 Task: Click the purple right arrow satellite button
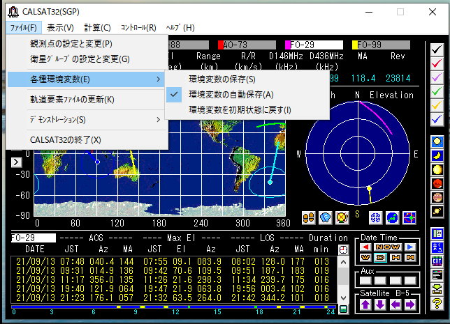410,304
